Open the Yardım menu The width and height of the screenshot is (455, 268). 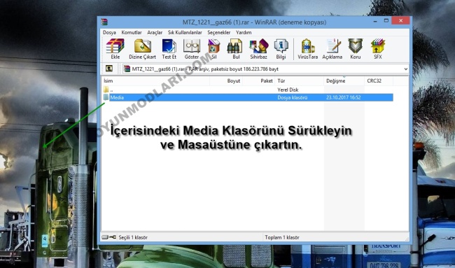(x=244, y=32)
